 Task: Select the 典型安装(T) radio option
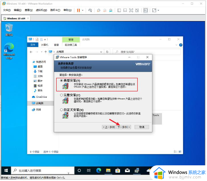click(62, 80)
